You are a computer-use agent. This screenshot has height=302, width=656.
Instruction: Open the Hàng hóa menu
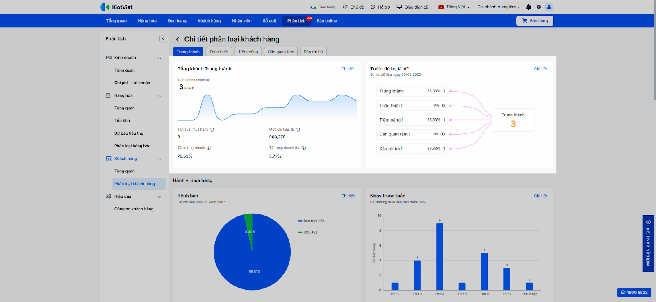click(147, 21)
